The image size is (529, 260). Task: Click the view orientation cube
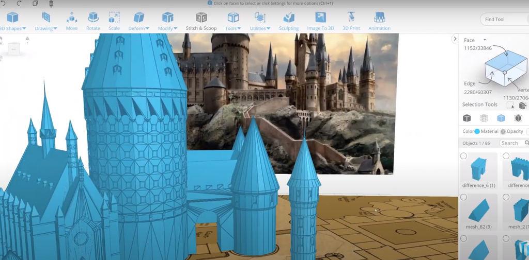[x=14, y=49]
